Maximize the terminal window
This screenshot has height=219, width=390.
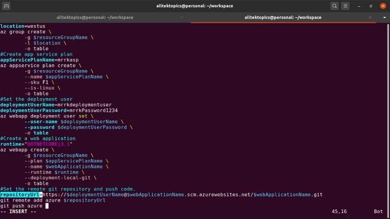pos(370,6)
